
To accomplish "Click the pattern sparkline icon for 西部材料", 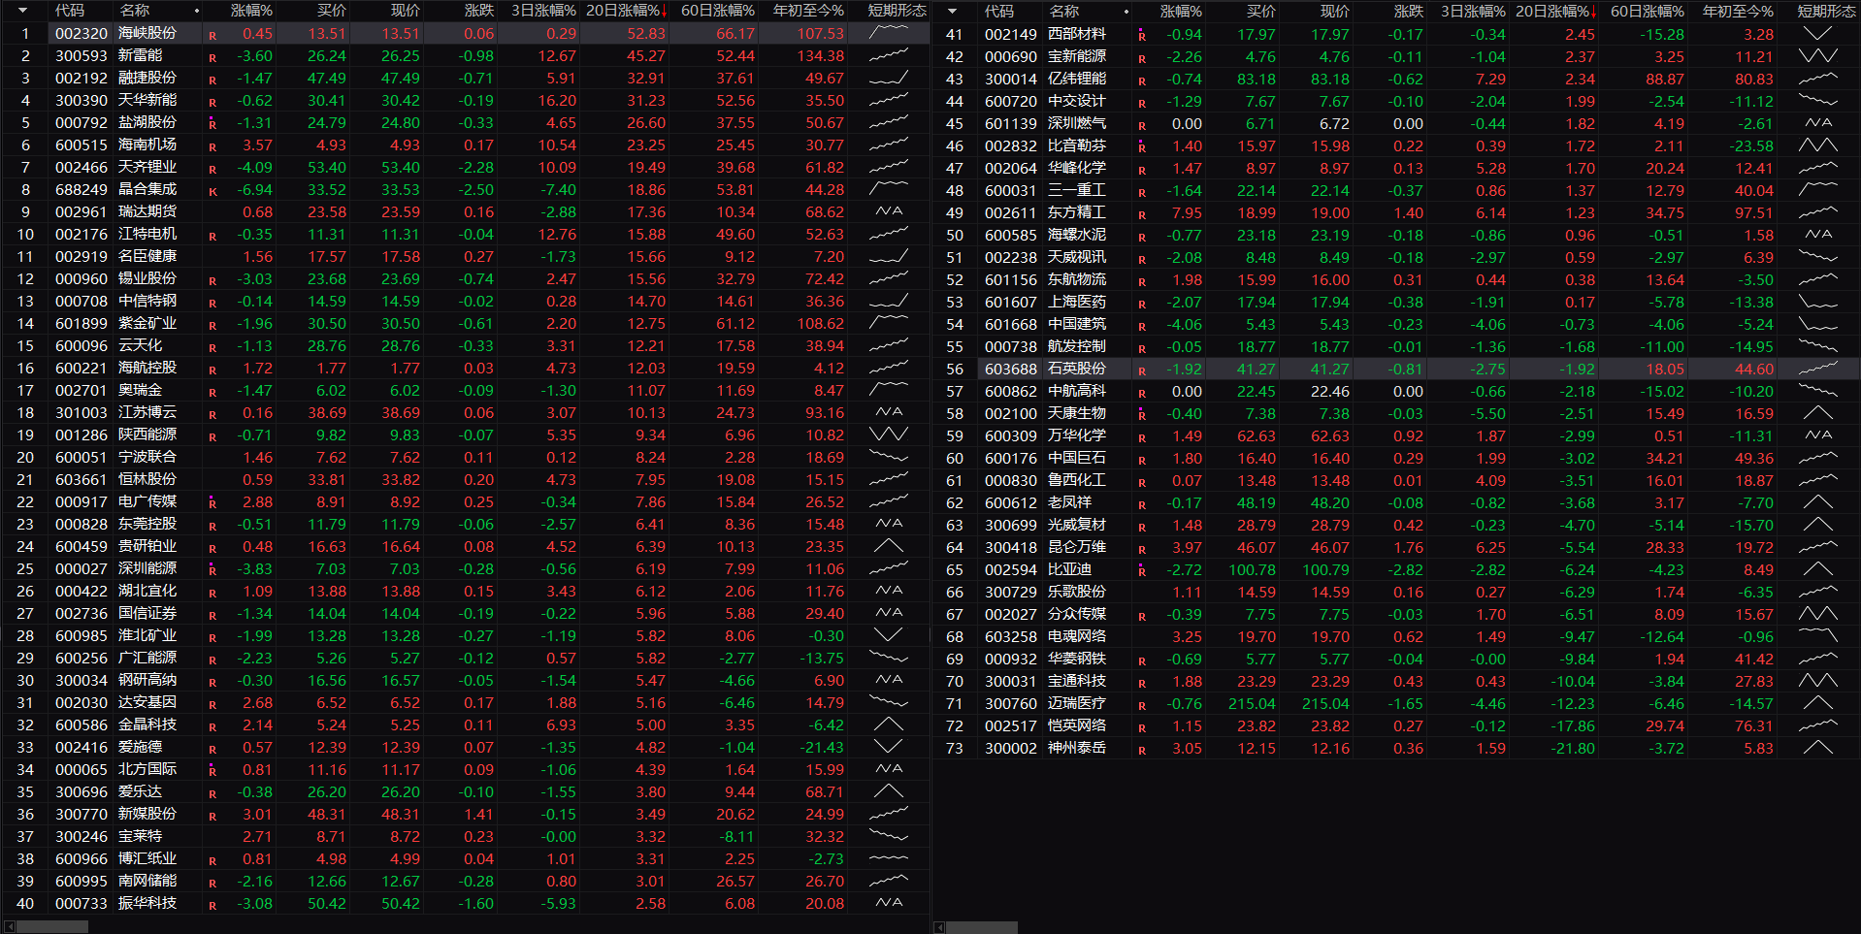I will pos(1816,34).
